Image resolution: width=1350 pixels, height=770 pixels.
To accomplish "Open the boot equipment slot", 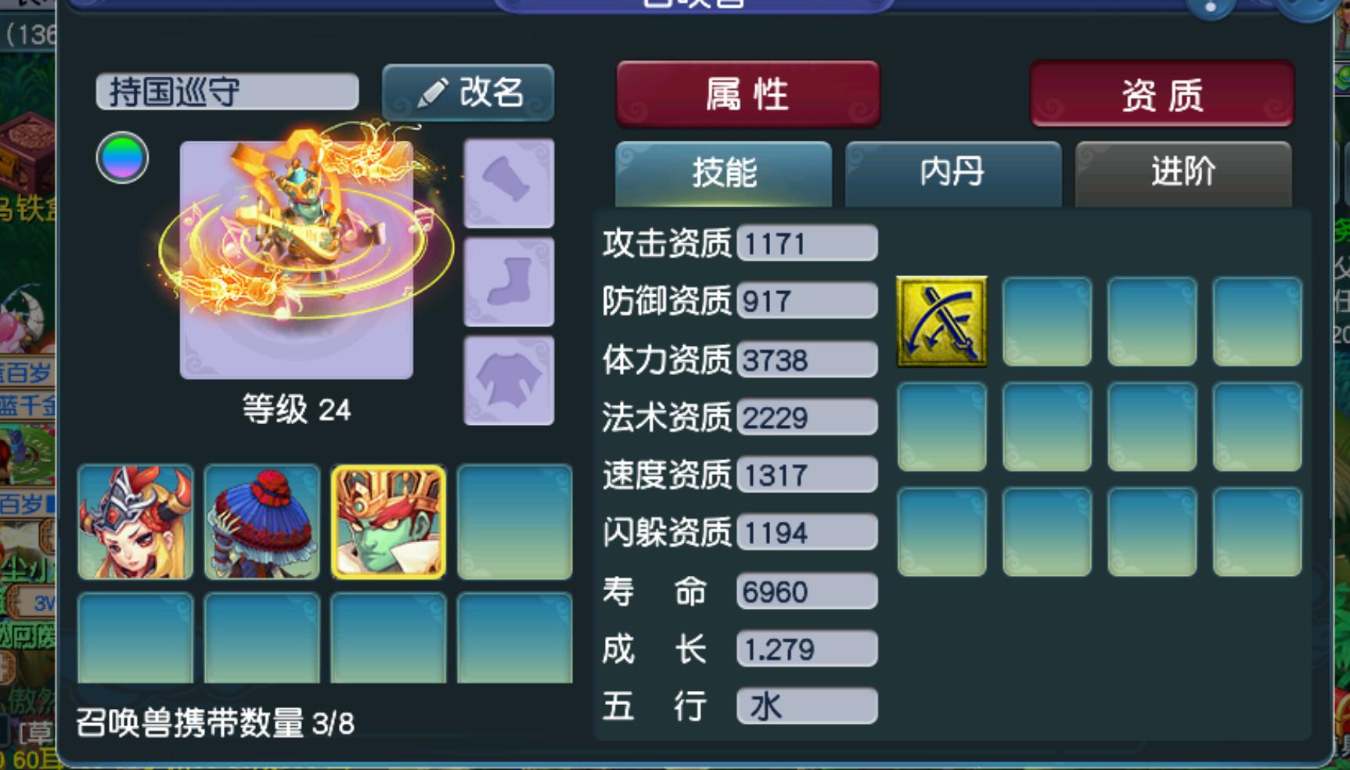I will [509, 282].
